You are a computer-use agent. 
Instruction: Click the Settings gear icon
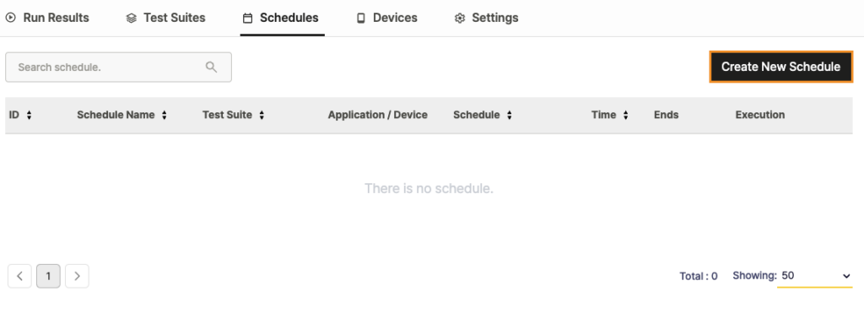point(460,19)
